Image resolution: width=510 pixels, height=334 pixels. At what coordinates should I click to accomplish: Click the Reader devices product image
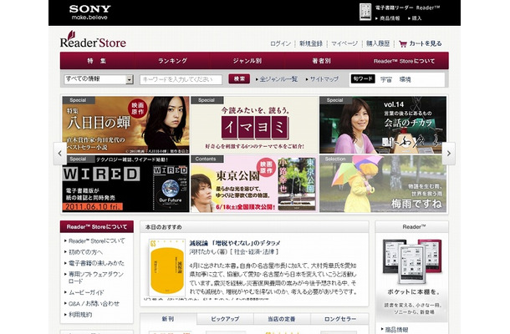pyautogui.click(x=412, y=261)
